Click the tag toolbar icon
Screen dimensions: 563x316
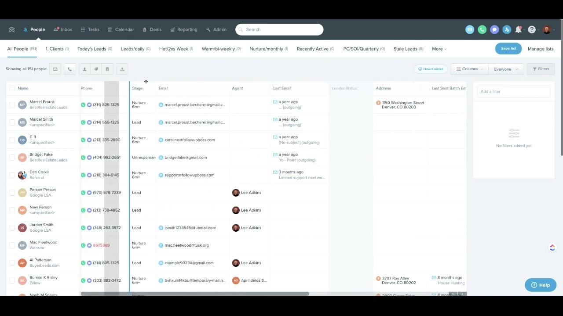point(96,69)
